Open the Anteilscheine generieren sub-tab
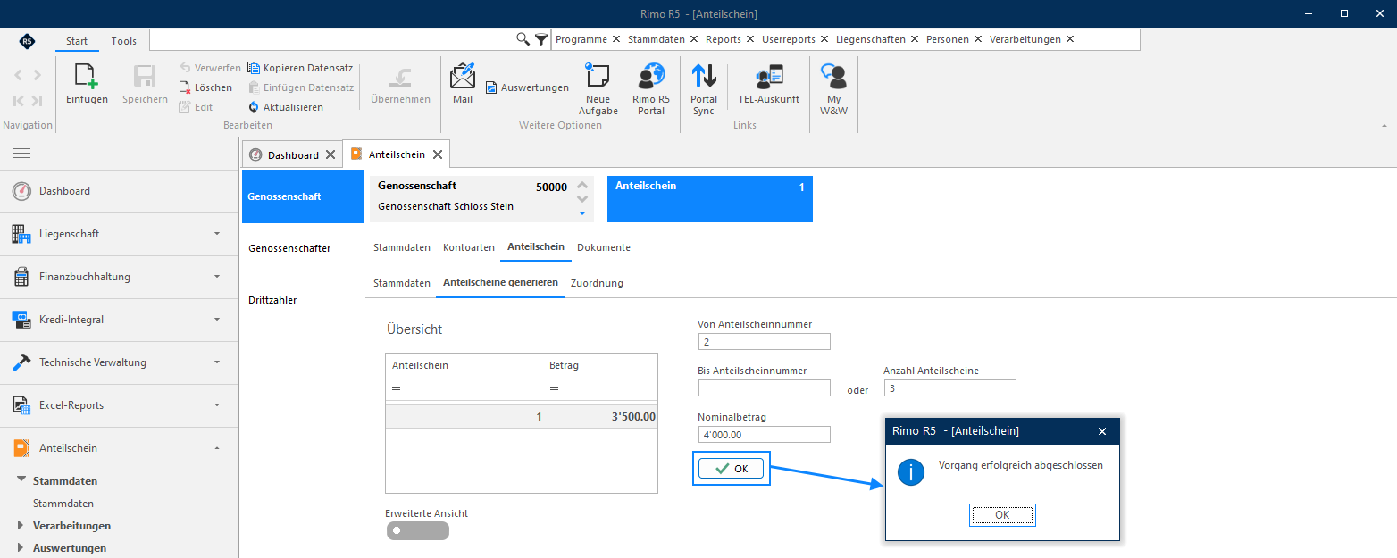The width and height of the screenshot is (1397, 558). coord(501,283)
